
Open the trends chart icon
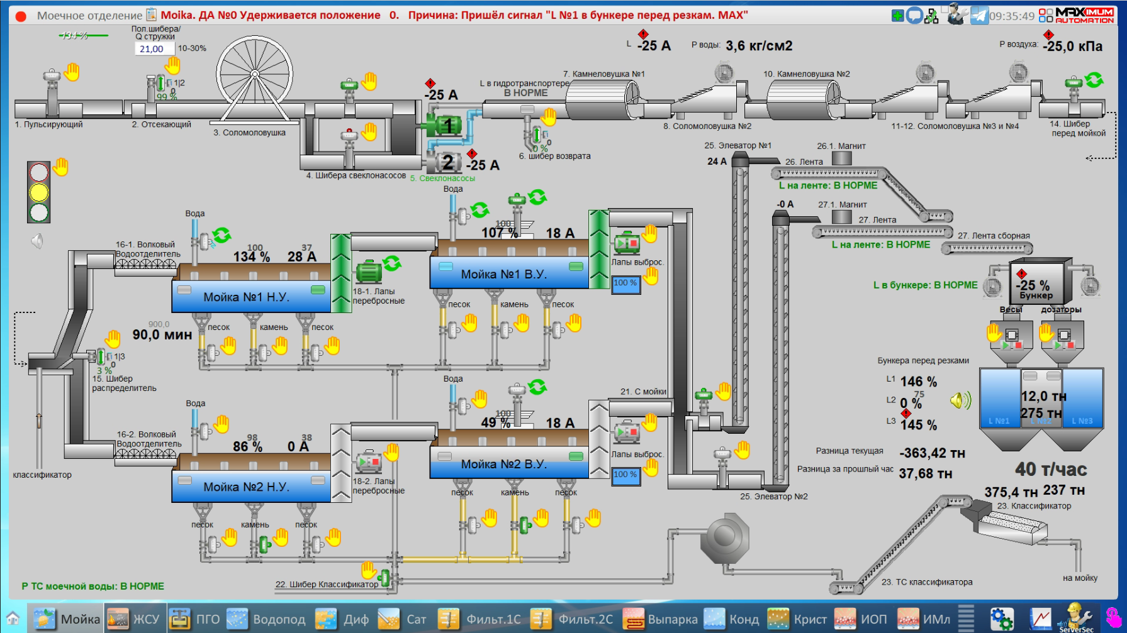(1040, 619)
